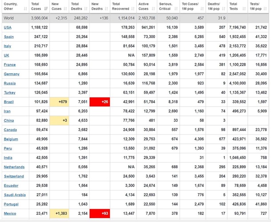Follow the Germany link in the table
This screenshot has width=271, height=222.
pyautogui.click(x=12, y=74)
